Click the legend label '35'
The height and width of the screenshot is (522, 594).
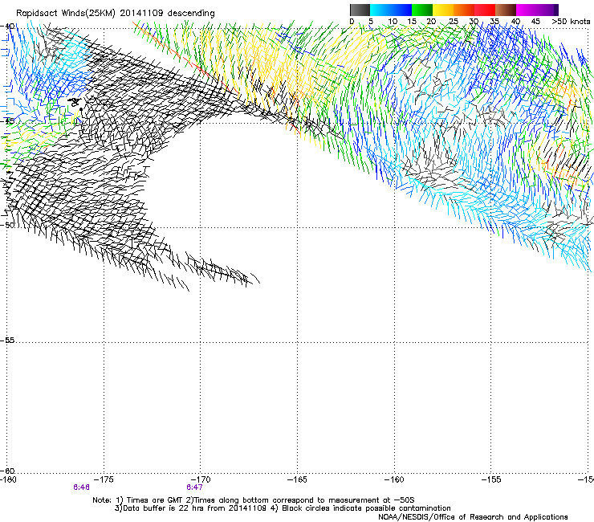coord(494,22)
